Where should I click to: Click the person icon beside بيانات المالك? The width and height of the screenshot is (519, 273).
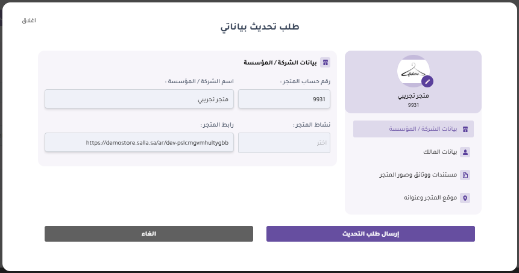(465, 152)
